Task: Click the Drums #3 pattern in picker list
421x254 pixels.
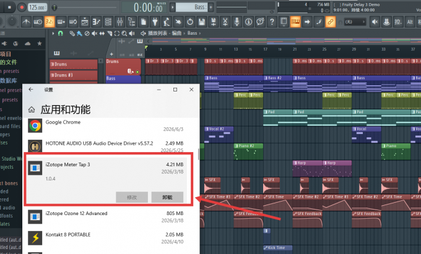Action: coord(73,75)
